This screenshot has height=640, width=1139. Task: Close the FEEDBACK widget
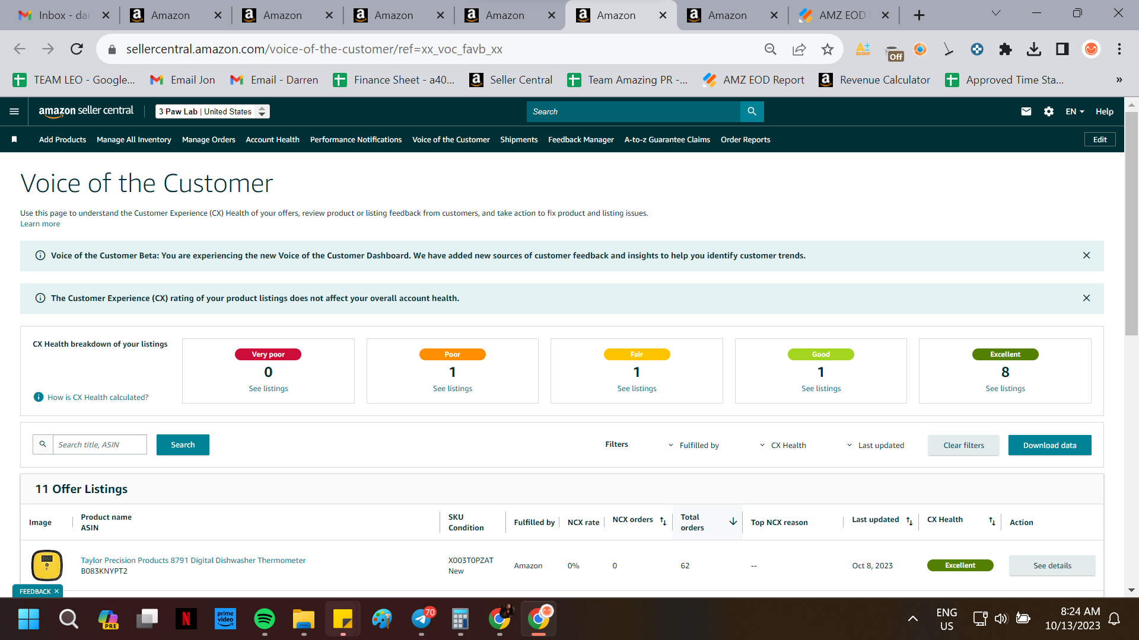(56, 591)
